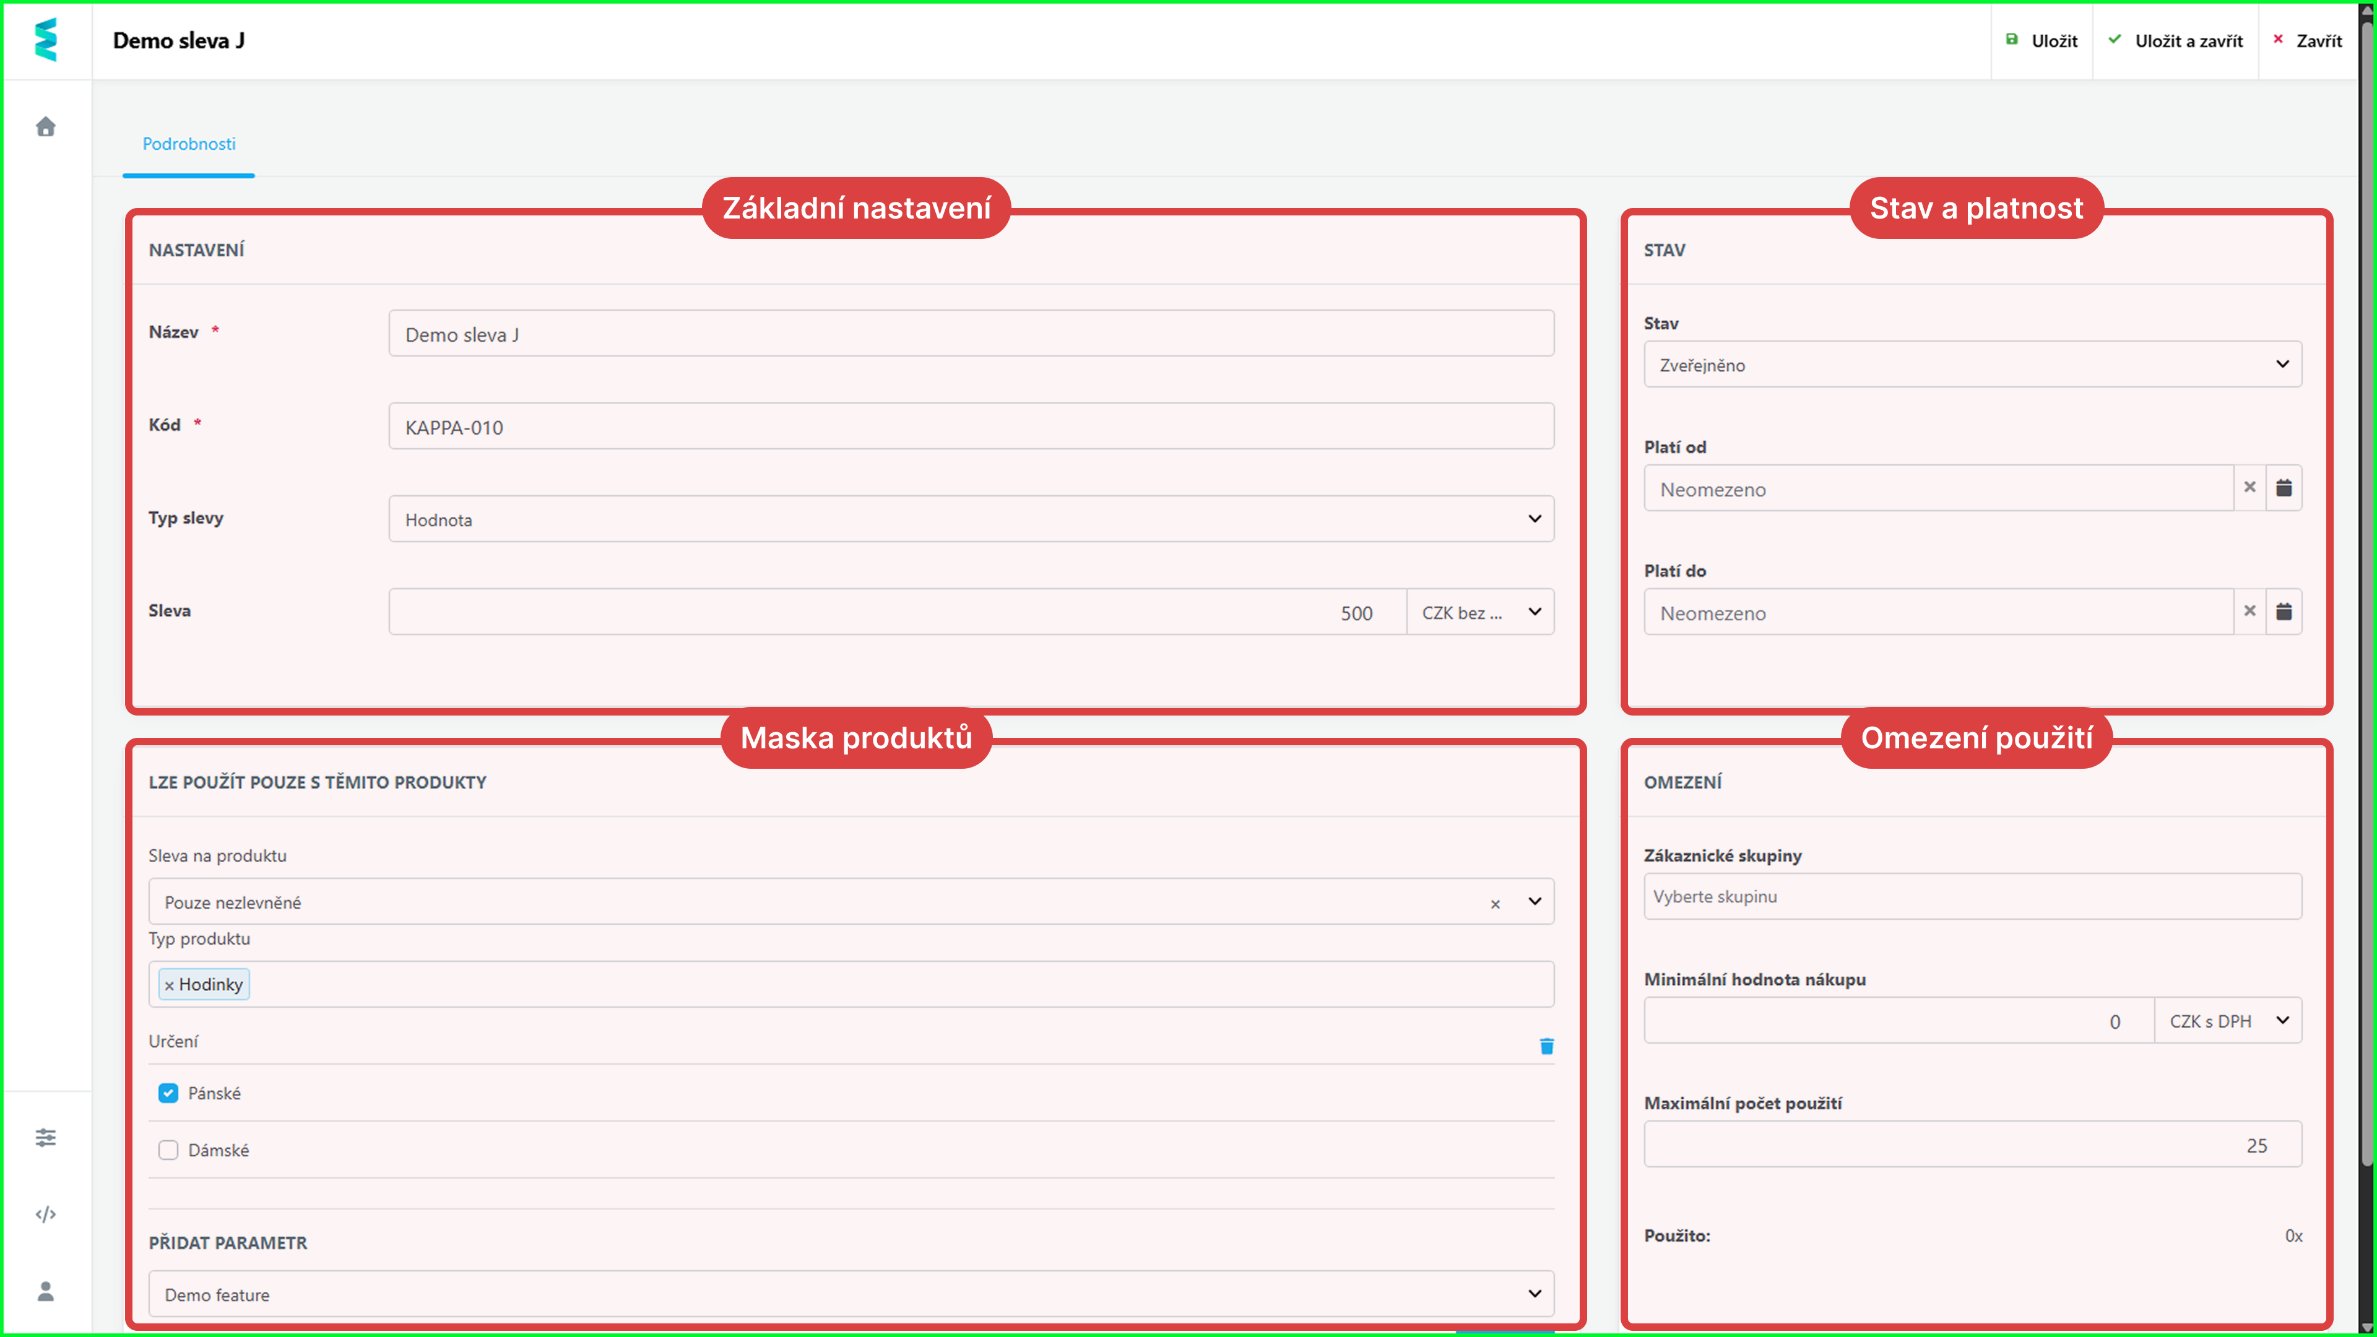Viewport: 2377px width, 1337px height.
Task: Open calendar picker for Platí do
Action: click(x=2283, y=612)
